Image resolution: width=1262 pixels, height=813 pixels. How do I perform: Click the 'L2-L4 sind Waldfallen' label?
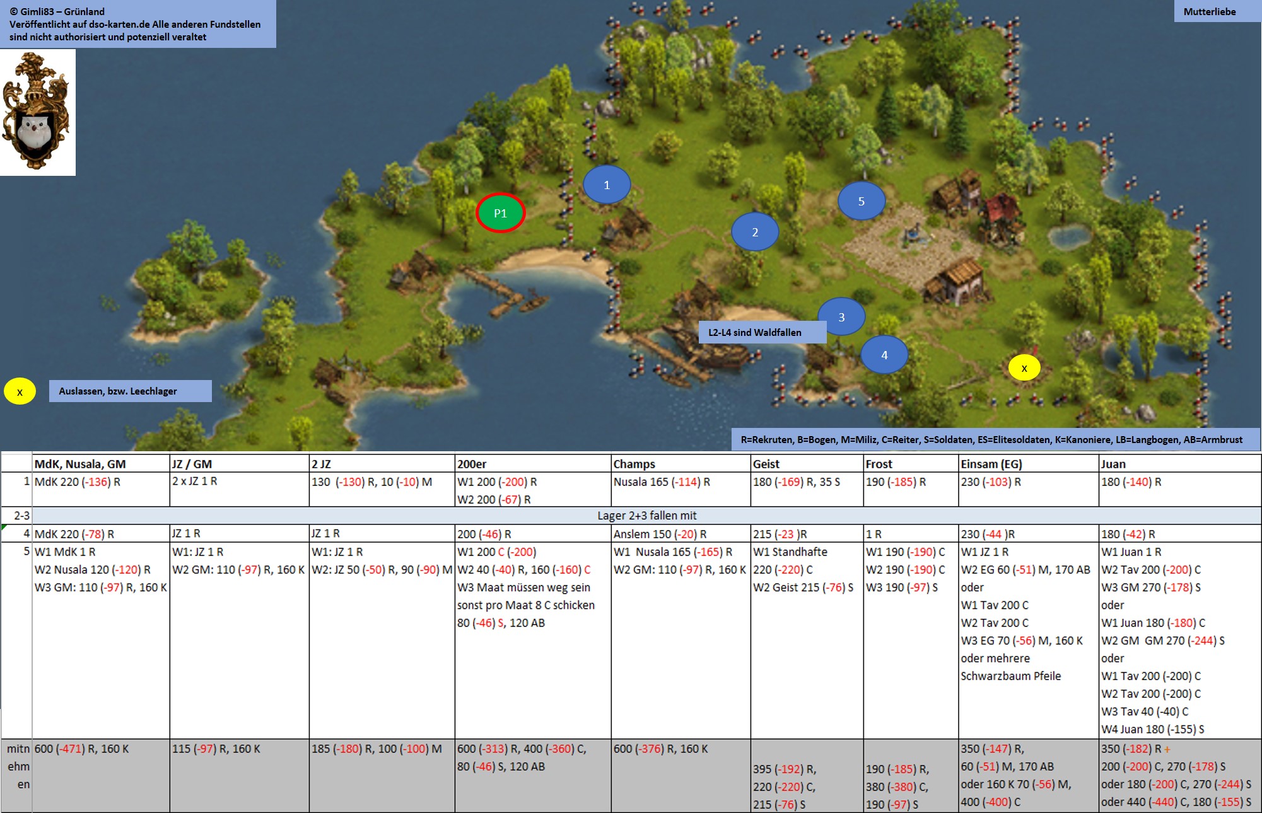[761, 332]
